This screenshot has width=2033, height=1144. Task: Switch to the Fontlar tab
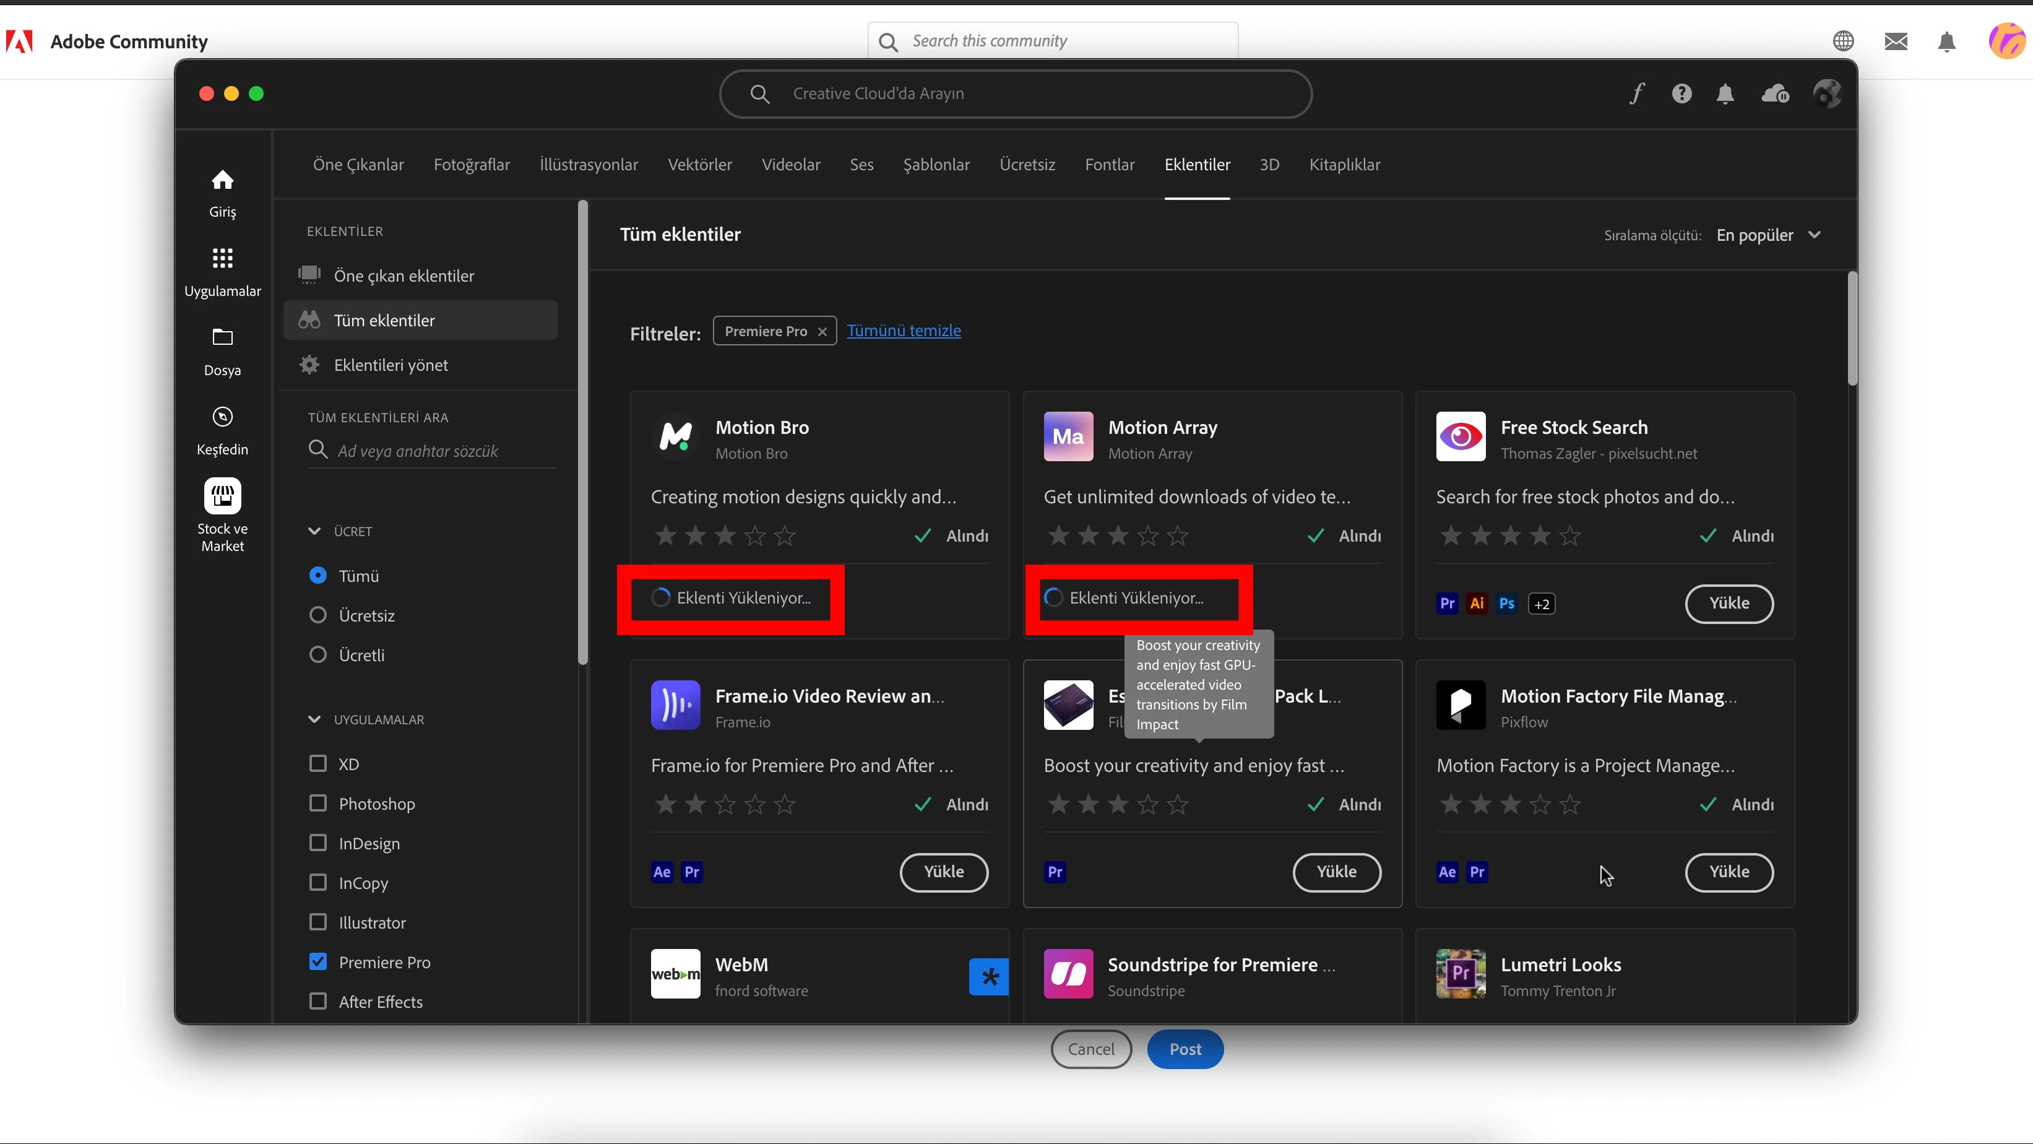point(1109,164)
